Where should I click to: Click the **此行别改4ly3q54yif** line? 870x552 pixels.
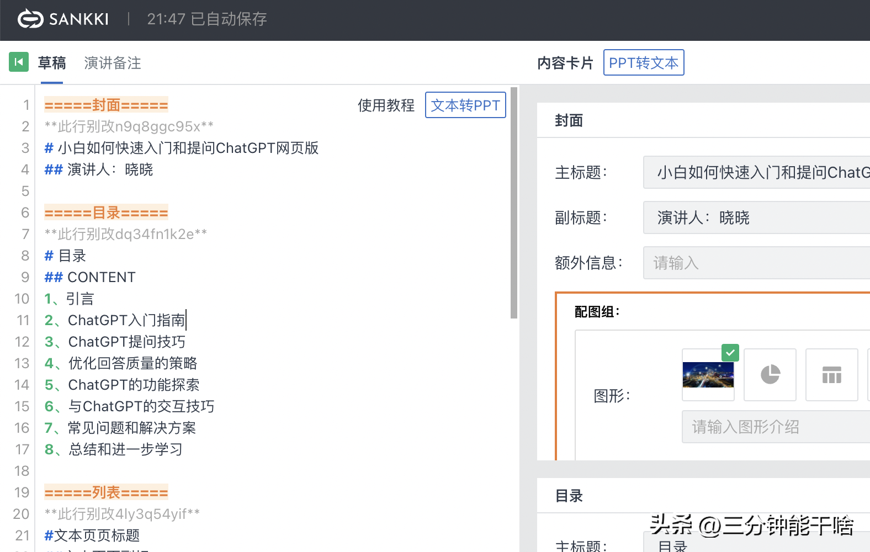click(x=122, y=514)
